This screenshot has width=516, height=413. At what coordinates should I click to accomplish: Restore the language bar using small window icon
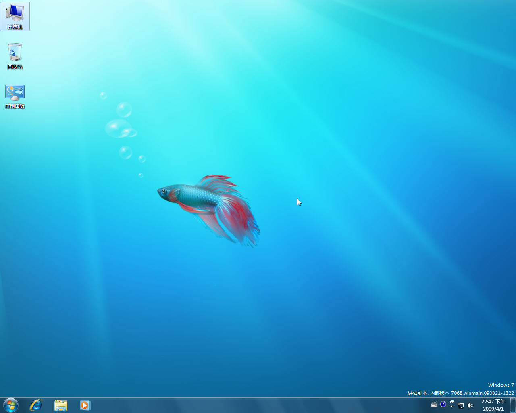pyautogui.click(x=452, y=402)
